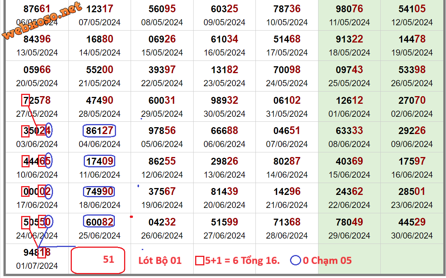Click the predicted number 51 cell
This screenshot has width=446, height=278.
[x=98, y=260]
